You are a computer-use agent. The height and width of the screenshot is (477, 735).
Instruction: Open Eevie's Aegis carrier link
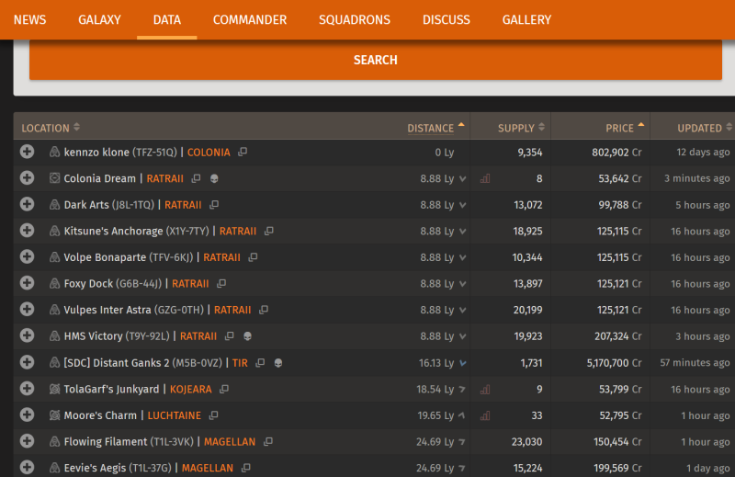(x=95, y=468)
